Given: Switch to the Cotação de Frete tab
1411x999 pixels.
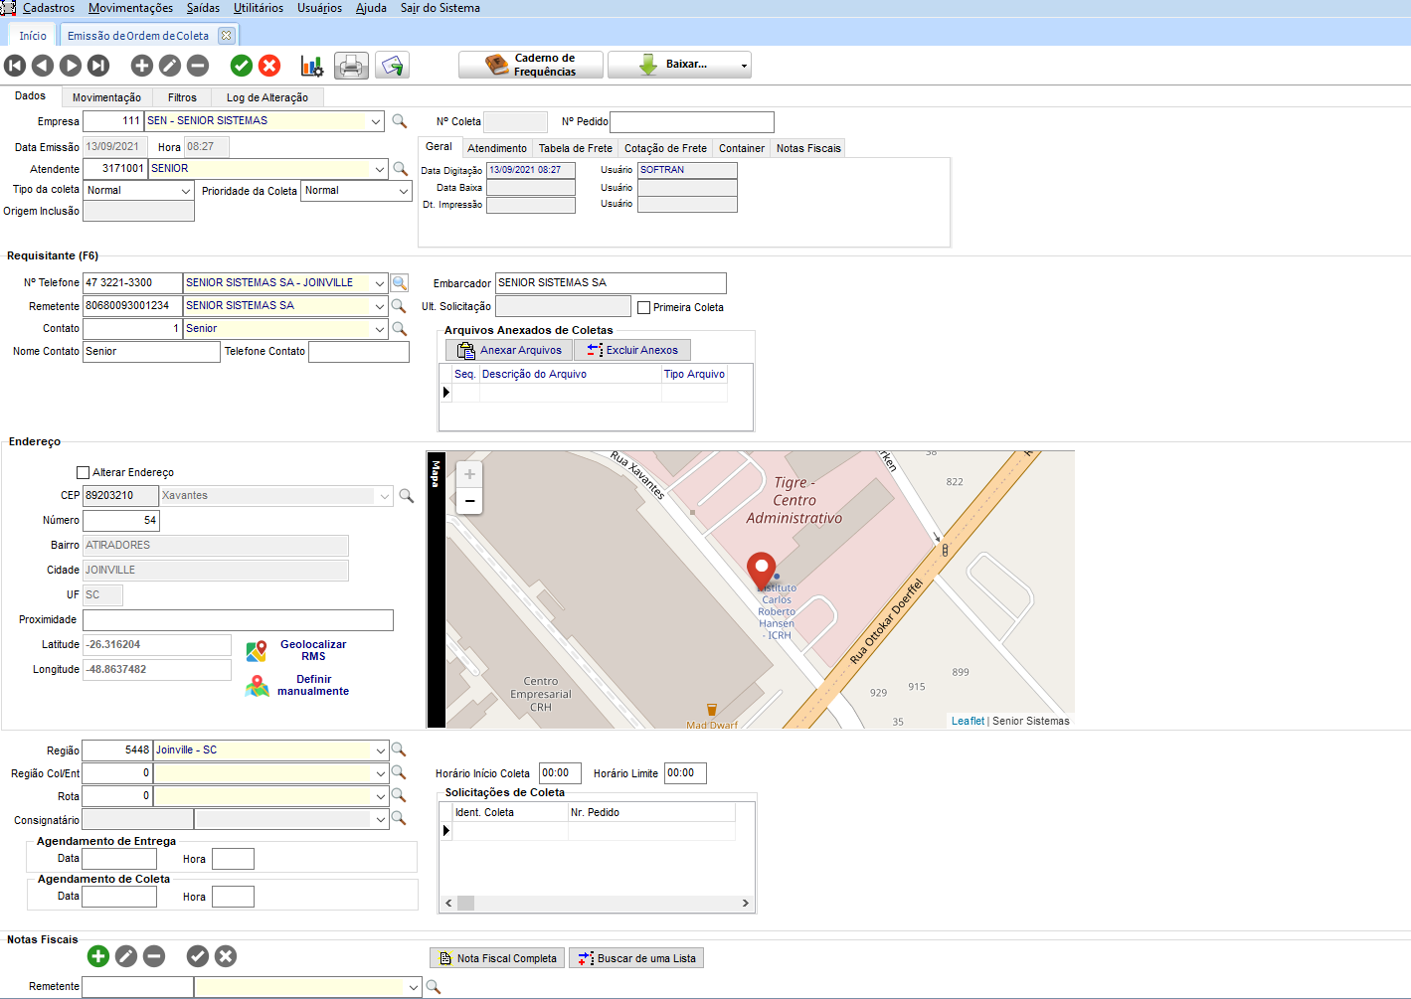Looking at the screenshot, I should point(665,148).
